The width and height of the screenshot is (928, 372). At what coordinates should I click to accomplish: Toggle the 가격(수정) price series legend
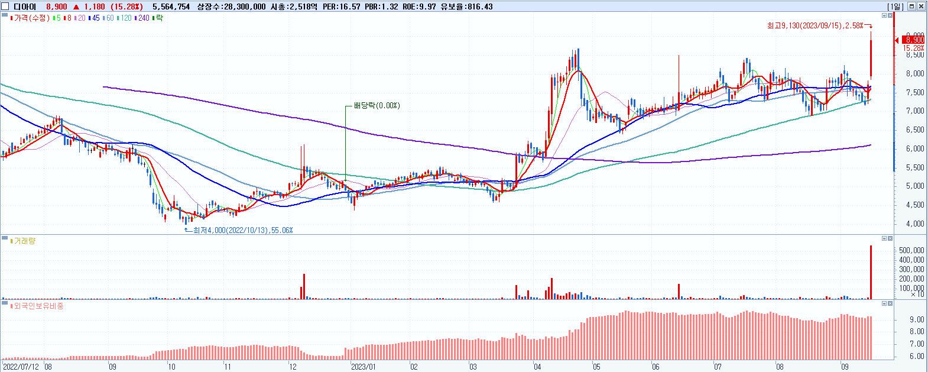click(x=30, y=18)
